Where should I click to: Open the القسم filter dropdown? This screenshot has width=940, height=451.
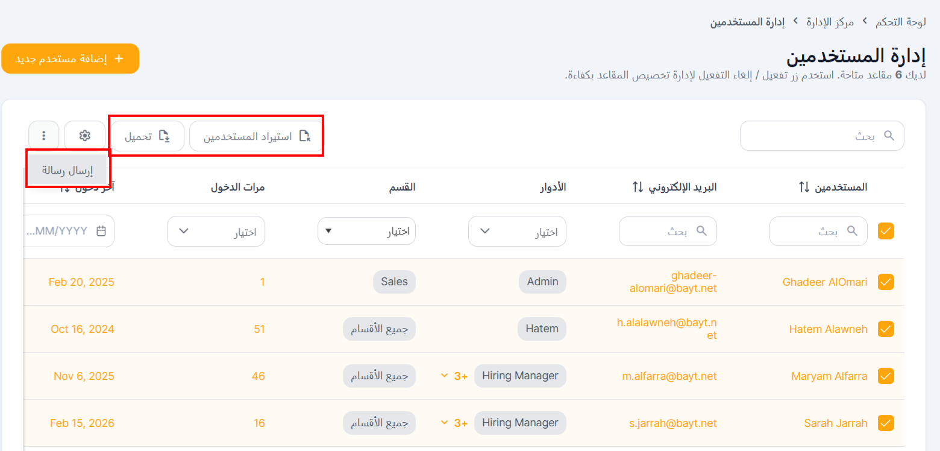click(366, 232)
